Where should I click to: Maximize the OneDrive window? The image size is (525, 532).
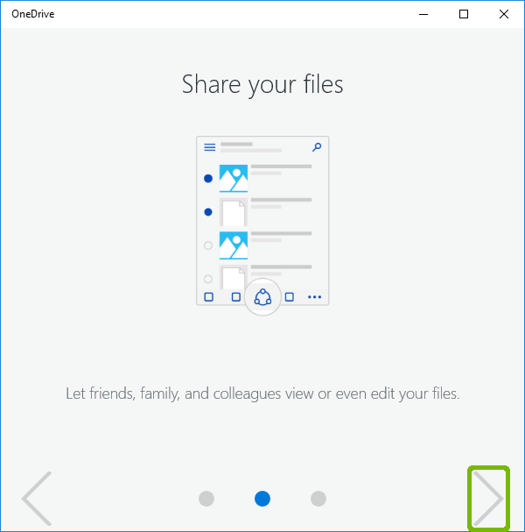click(x=464, y=14)
